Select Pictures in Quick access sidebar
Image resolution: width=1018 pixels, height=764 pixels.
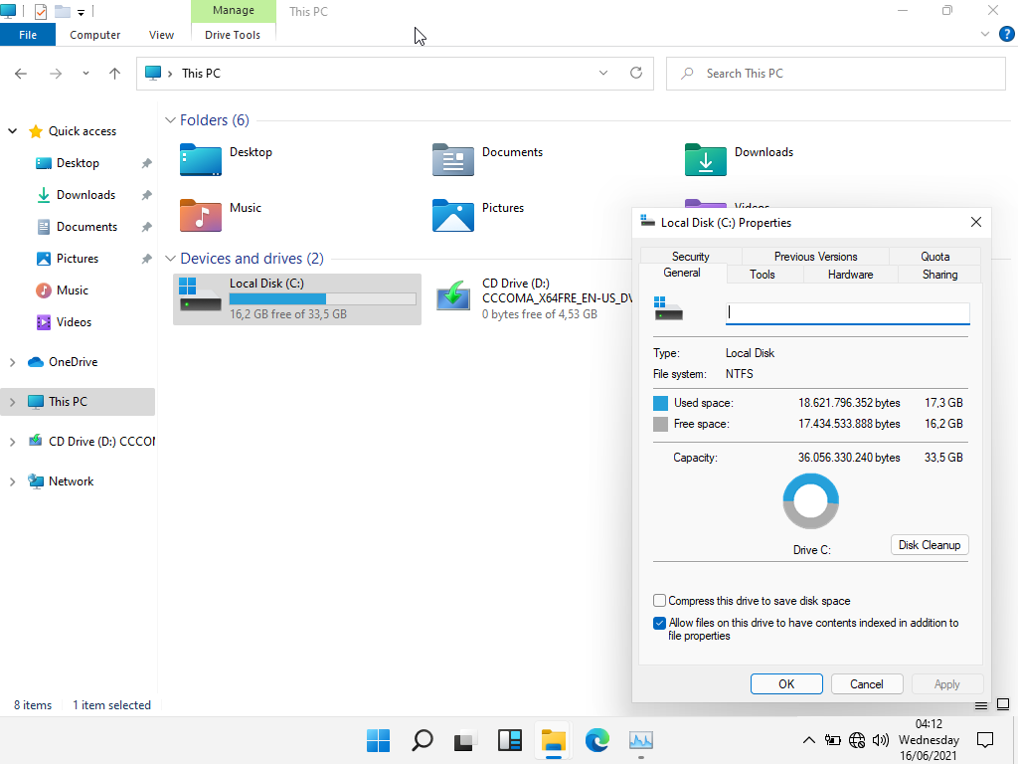(x=78, y=259)
